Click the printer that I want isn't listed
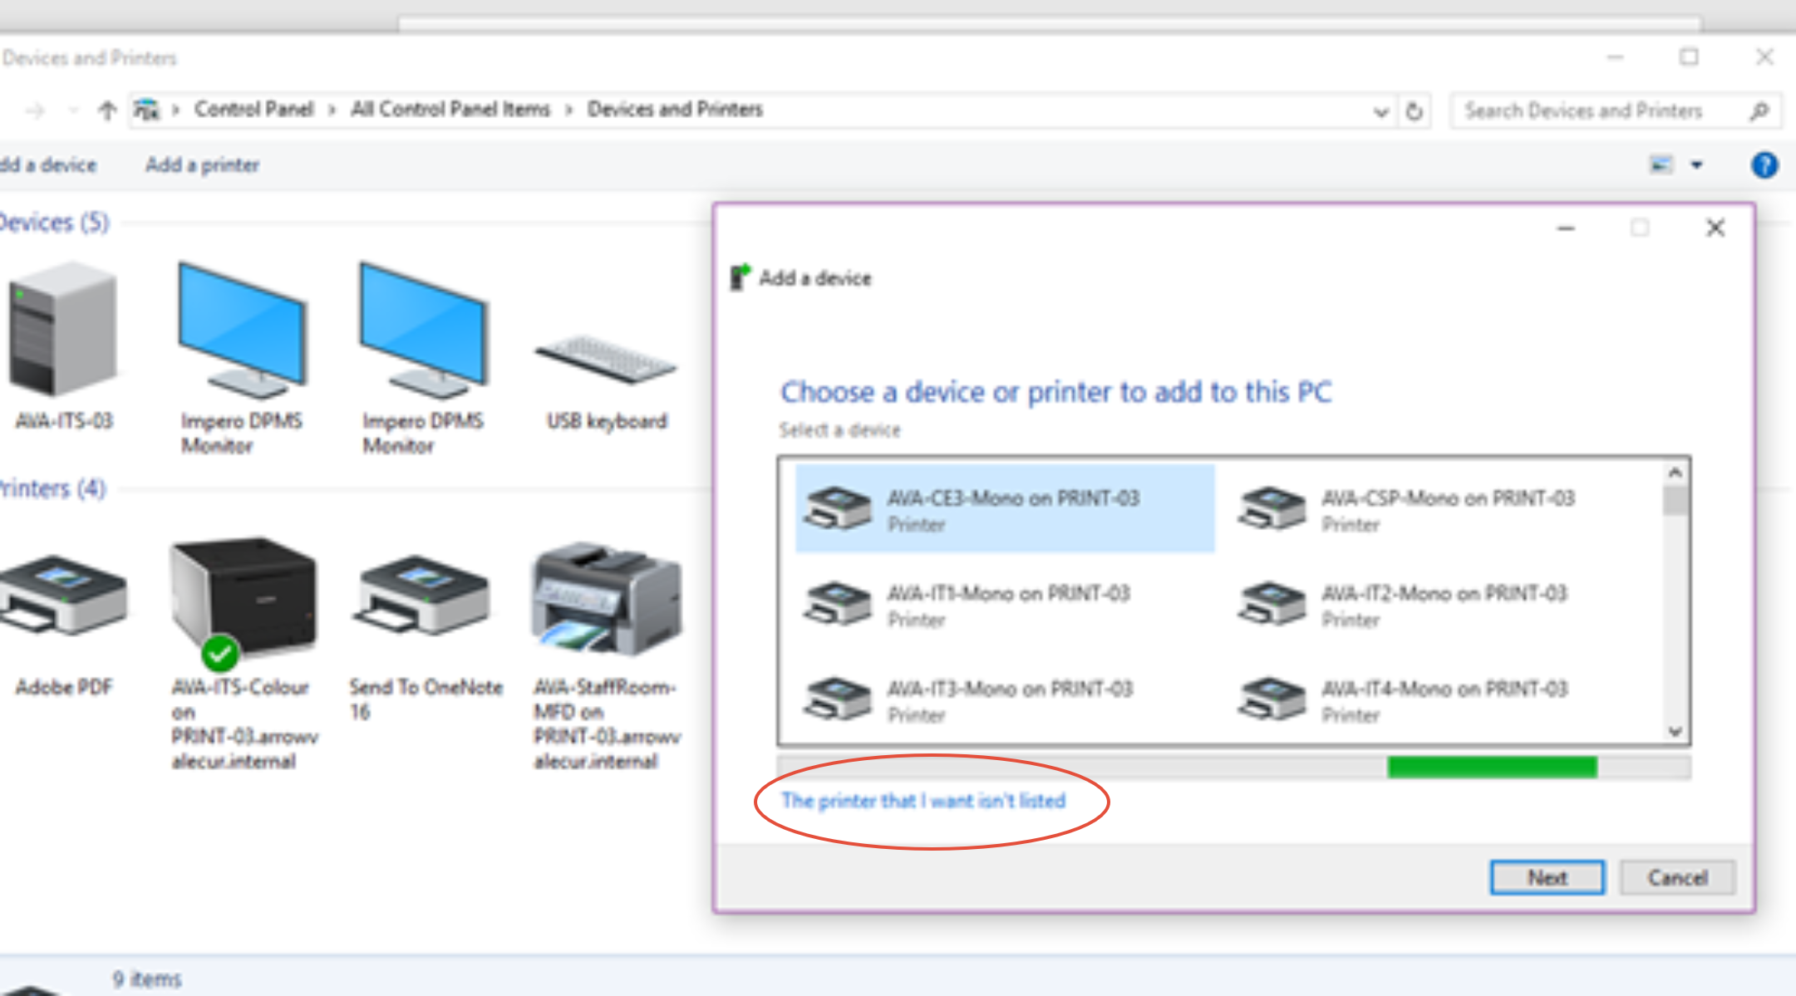Screen dimensions: 1796x996 (923, 801)
